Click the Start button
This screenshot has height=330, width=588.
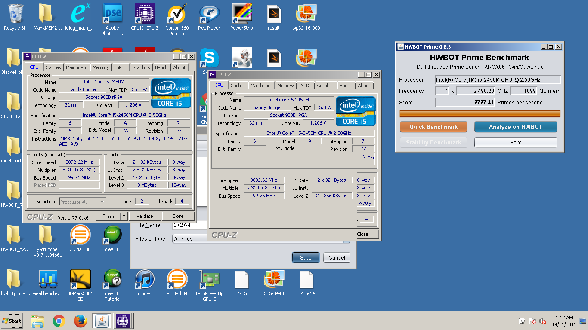click(12, 321)
